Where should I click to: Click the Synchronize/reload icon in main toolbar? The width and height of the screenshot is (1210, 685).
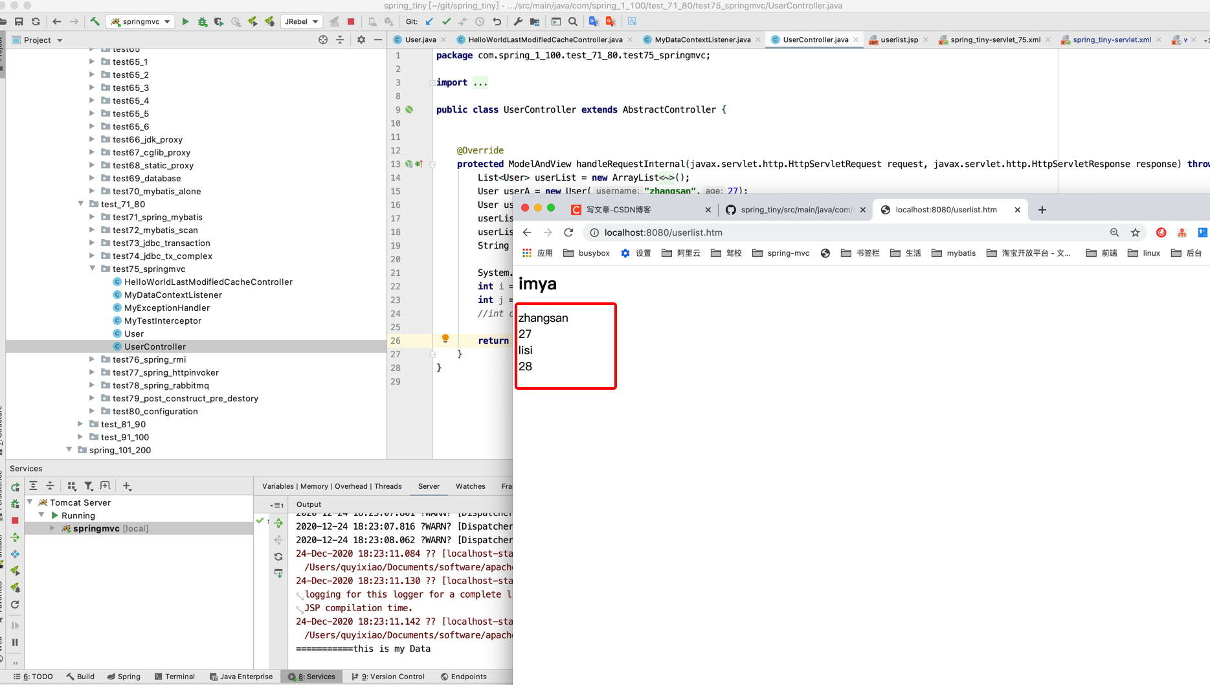coord(36,21)
